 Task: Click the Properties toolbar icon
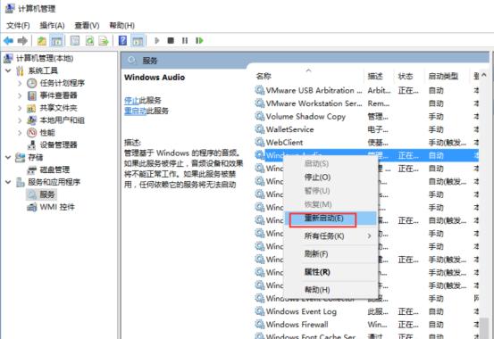[x=75, y=41]
